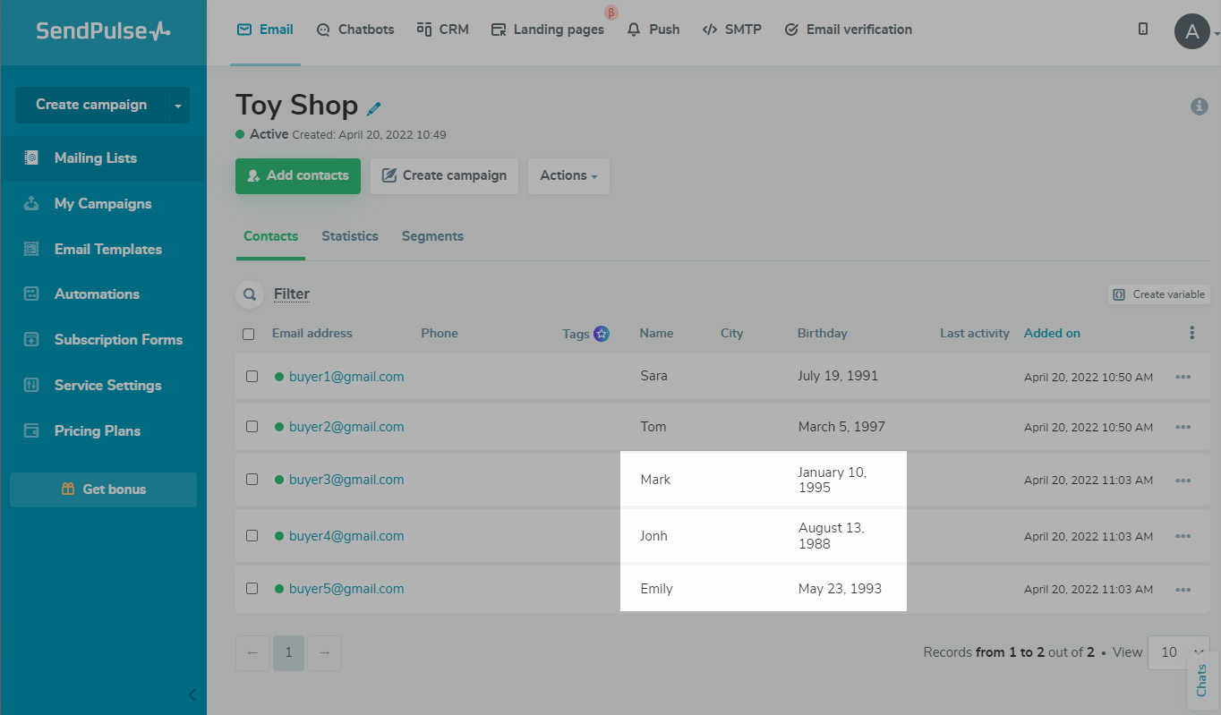Click the Name cell reading Jonh

[654, 536]
